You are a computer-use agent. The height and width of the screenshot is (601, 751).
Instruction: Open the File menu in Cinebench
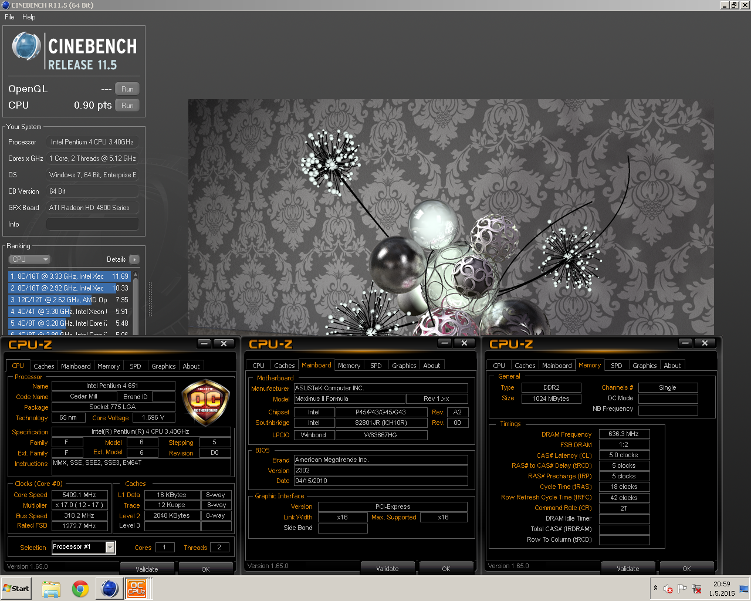(x=9, y=17)
